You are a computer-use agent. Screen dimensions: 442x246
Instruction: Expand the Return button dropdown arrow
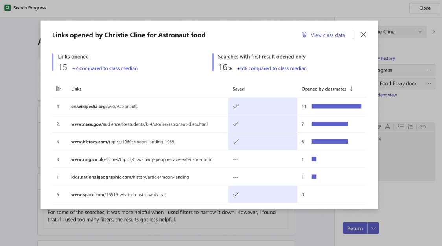coord(373,228)
